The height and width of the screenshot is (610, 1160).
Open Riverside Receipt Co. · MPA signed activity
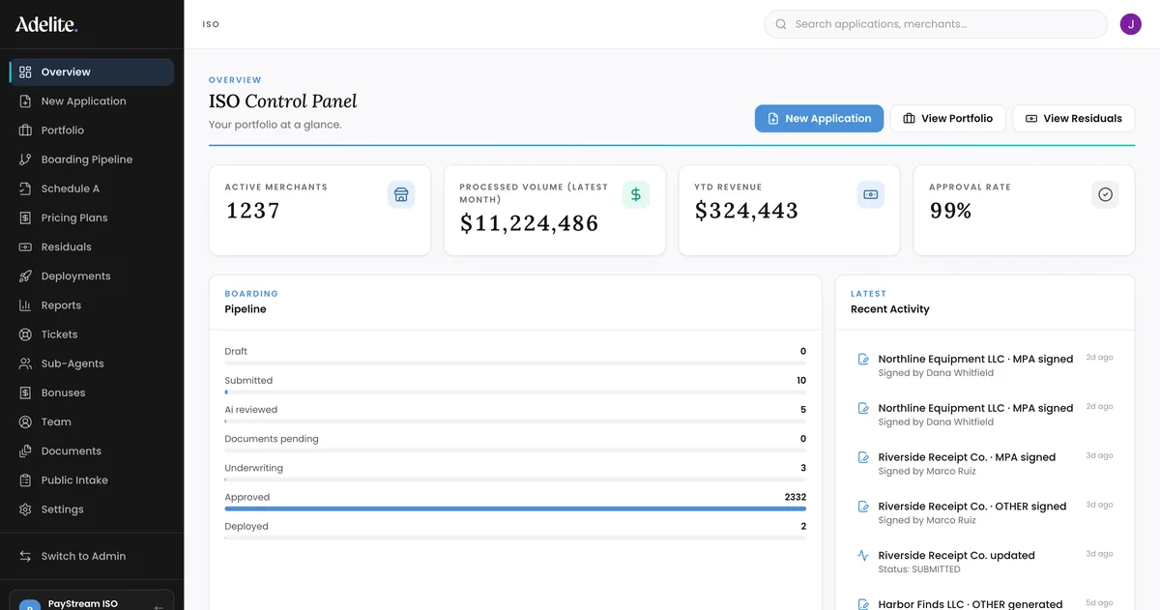(x=985, y=463)
